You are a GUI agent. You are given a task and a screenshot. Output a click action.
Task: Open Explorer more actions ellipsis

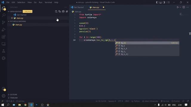coord(66,7)
